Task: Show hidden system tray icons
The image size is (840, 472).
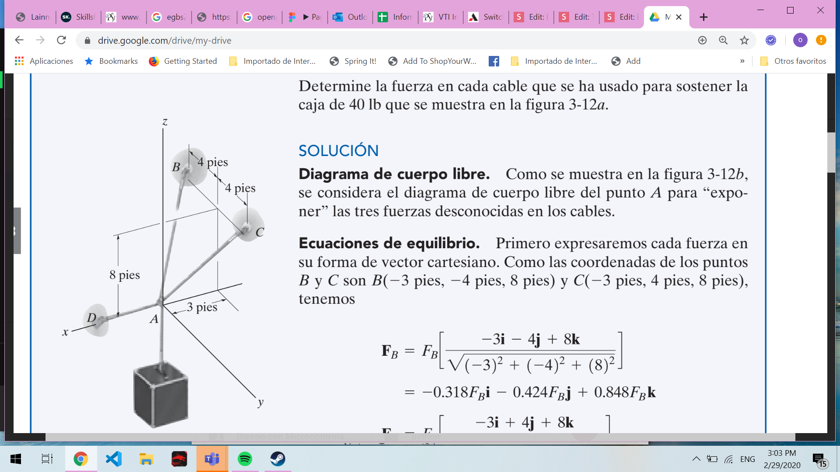Action: coord(696,459)
